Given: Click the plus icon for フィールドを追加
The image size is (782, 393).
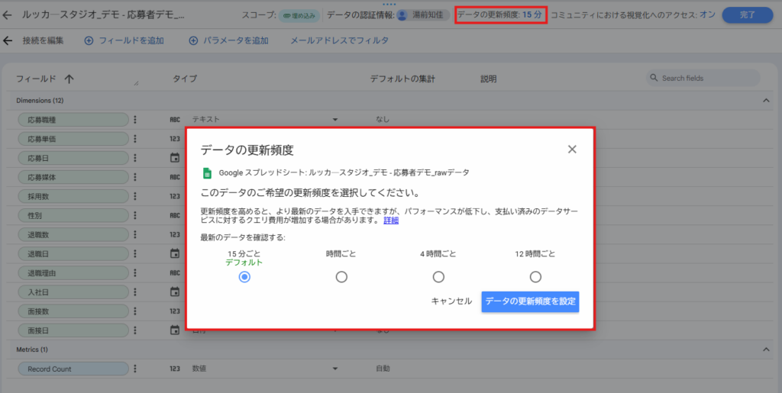Looking at the screenshot, I should tap(89, 40).
